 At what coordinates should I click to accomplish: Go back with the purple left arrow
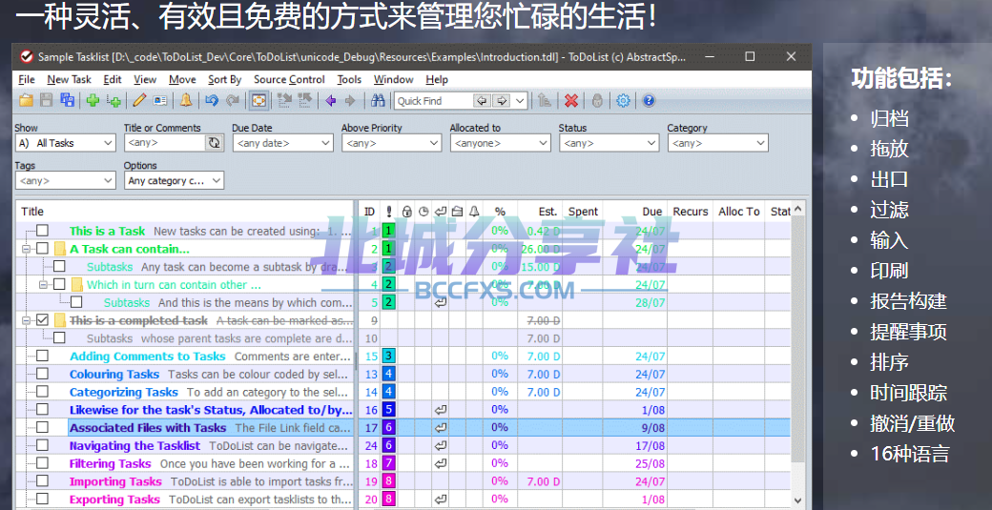(x=330, y=100)
